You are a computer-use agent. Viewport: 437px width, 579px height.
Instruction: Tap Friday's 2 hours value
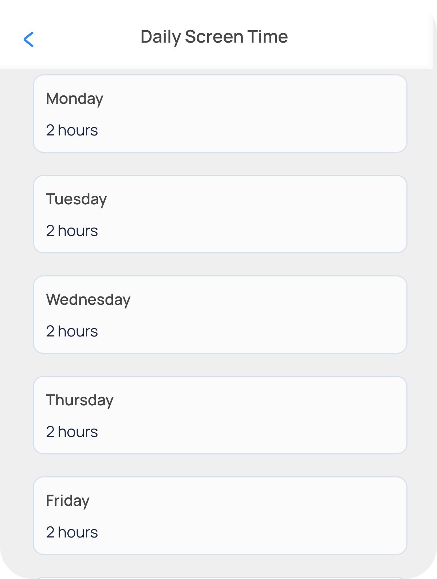coord(72,532)
